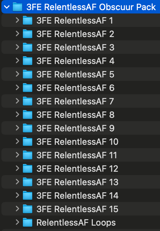The height and width of the screenshot is (231, 160).
Task: Click the folder icon for 3FE RelentlessAF 7
Action: (x=28, y=101)
